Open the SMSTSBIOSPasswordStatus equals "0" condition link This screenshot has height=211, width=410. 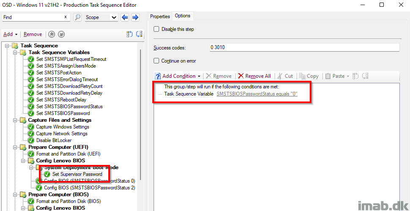(257, 94)
